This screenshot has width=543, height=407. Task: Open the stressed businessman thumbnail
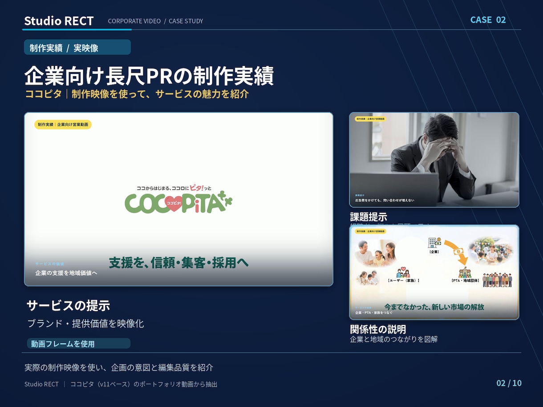(434, 160)
